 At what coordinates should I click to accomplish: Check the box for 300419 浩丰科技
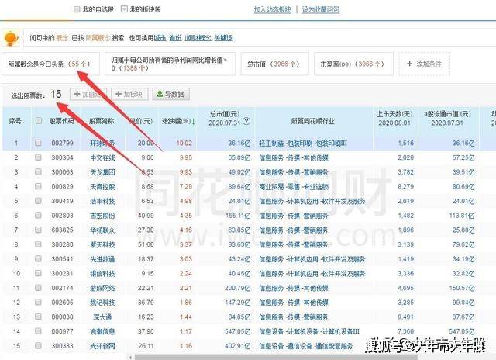click(38, 201)
